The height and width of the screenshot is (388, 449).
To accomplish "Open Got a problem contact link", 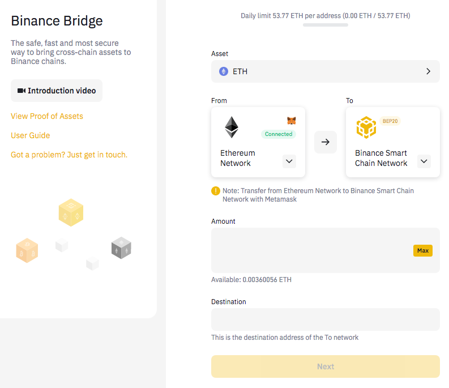I will [69, 155].
